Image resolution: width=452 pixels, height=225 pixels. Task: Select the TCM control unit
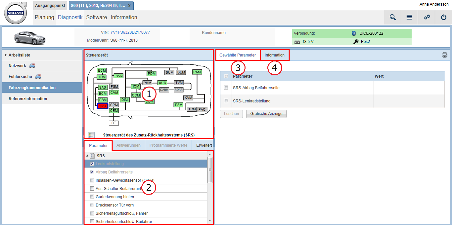(102, 77)
